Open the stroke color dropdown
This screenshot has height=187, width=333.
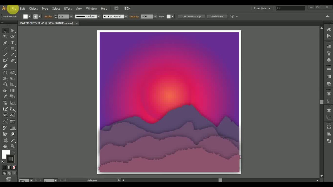[x=40, y=17]
